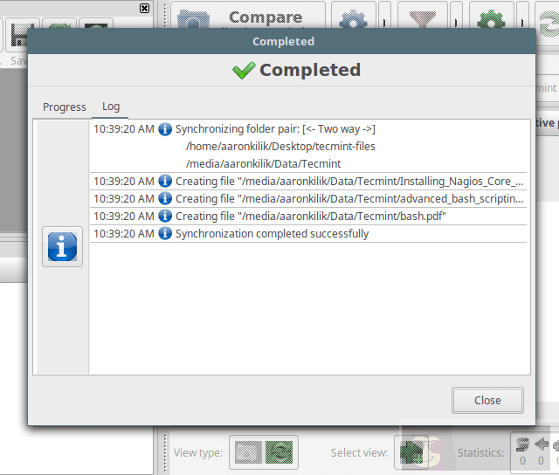This screenshot has width=559, height=475.
Task: Click the /home/aaronkilik/Desktop/tecmint-files path text
Action: click(280, 147)
